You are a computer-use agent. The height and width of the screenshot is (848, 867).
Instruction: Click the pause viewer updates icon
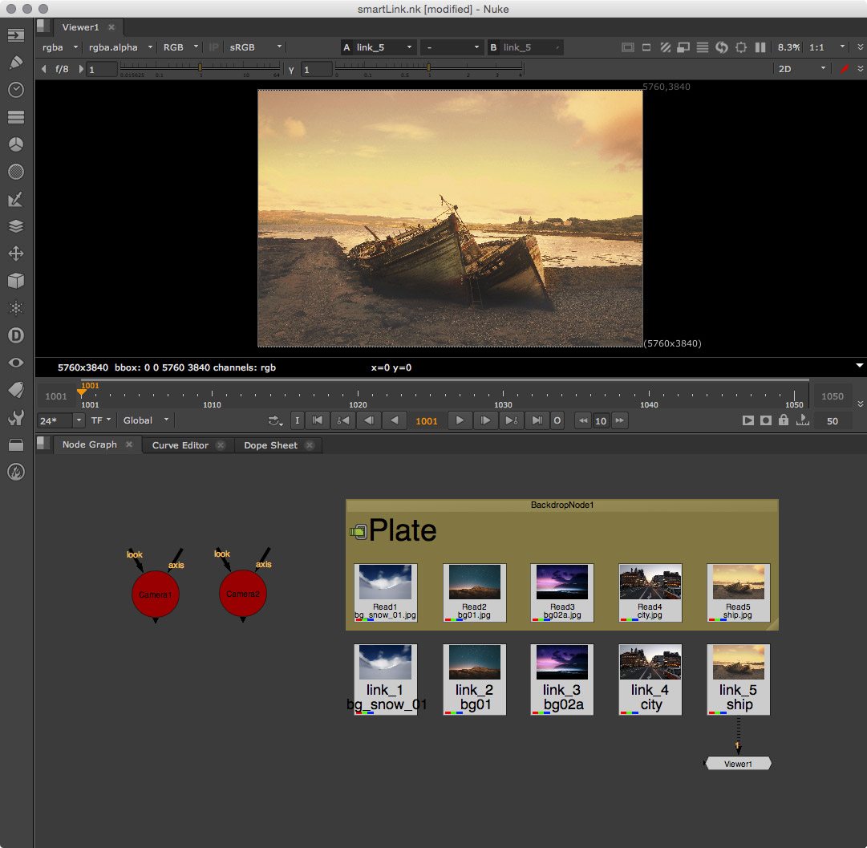click(760, 47)
